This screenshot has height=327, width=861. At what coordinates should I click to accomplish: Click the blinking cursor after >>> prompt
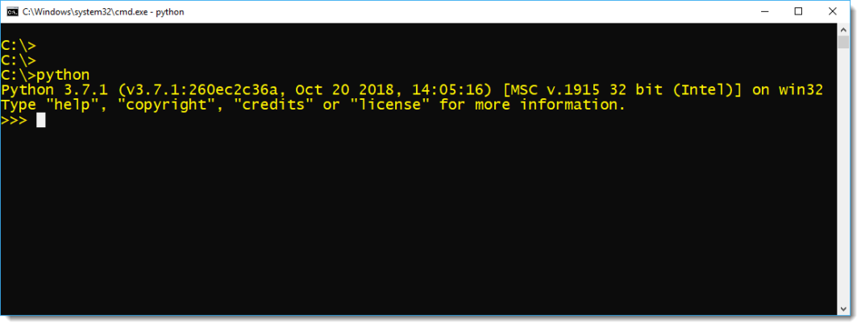point(41,120)
